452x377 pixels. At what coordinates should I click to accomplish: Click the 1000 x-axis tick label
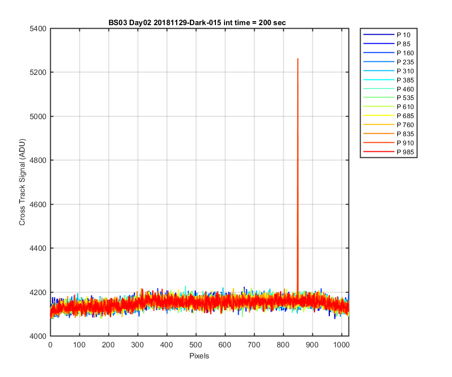point(342,345)
